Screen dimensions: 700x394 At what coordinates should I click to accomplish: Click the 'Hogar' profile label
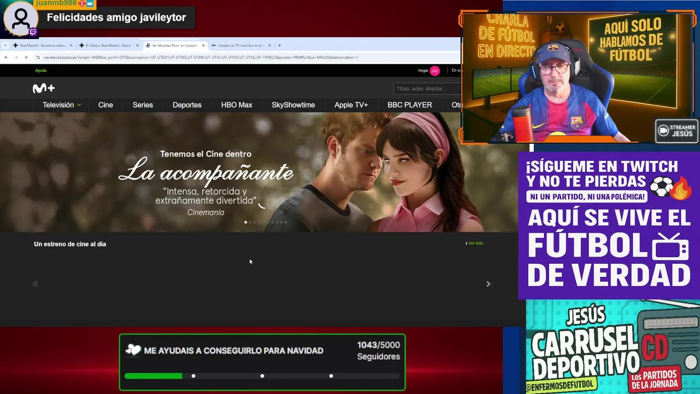(x=423, y=71)
